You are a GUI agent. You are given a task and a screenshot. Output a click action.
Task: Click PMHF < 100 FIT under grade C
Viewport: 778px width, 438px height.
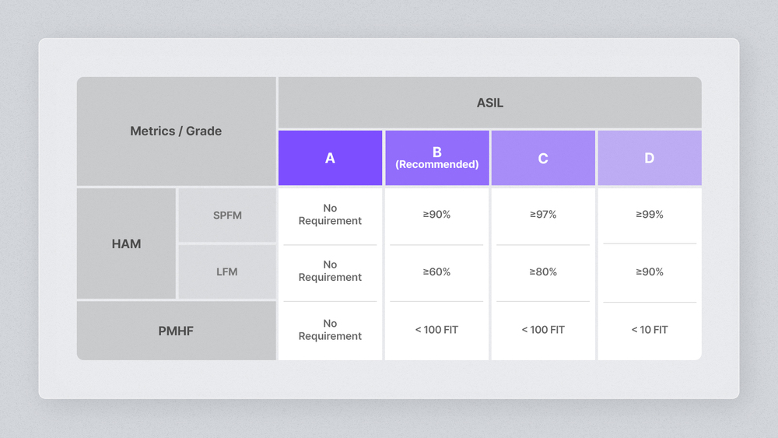pos(543,330)
